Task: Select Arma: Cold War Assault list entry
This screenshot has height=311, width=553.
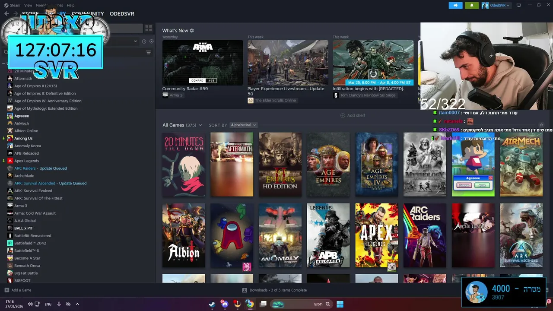Action: (x=35, y=213)
